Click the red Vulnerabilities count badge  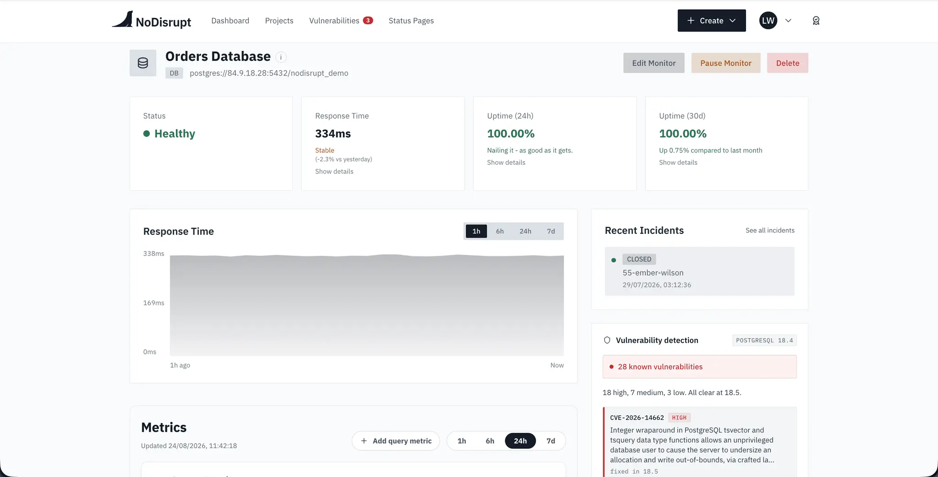[x=368, y=21]
